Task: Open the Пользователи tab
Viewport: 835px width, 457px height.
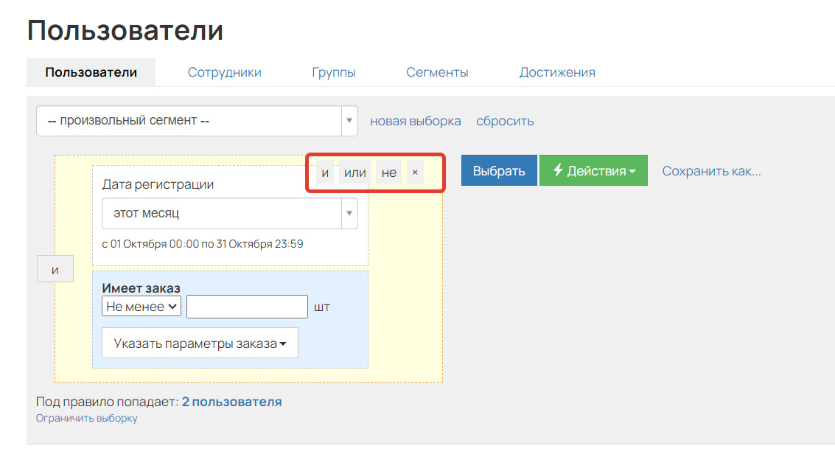Action: [91, 72]
